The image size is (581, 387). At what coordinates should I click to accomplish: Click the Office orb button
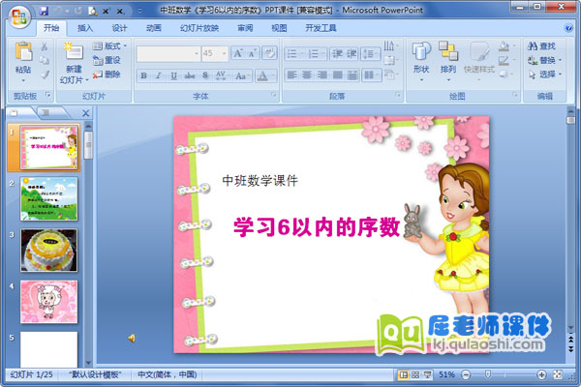pyautogui.click(x=18, y=16)
